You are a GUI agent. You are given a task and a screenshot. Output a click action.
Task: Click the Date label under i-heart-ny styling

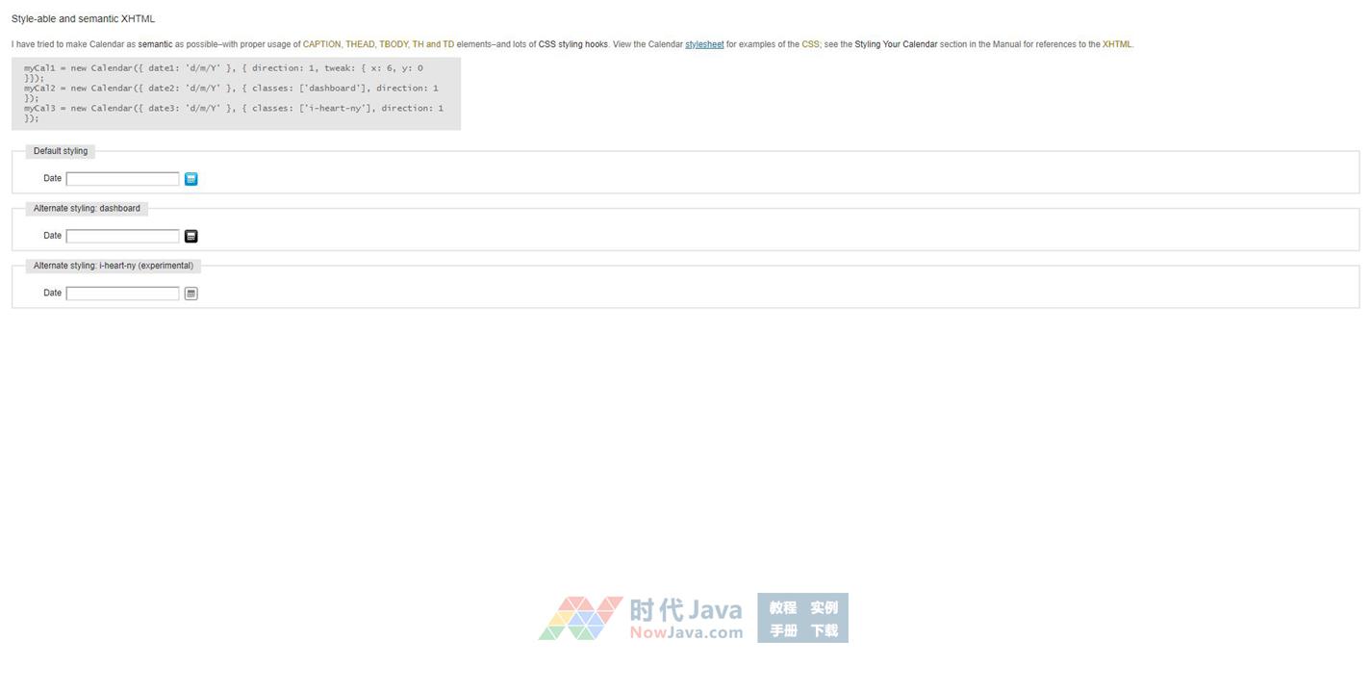[x=52, y=293]
